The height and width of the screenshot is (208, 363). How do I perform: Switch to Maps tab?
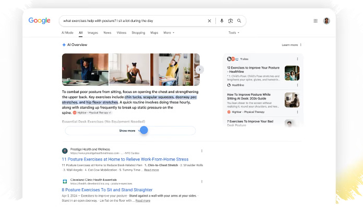[x=154, y=33]
